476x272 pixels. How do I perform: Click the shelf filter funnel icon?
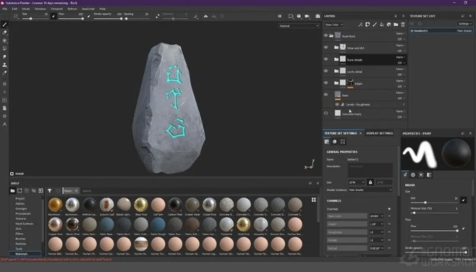click(x=50, y=191)
